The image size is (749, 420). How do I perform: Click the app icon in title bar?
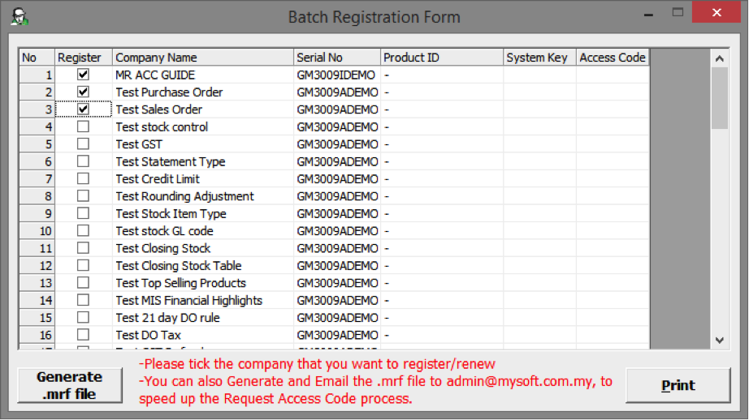tap(19, 17)
